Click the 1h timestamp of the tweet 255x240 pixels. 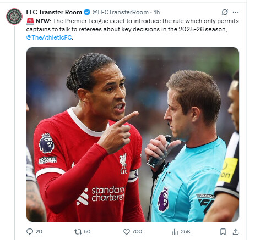tap(156, 12)
